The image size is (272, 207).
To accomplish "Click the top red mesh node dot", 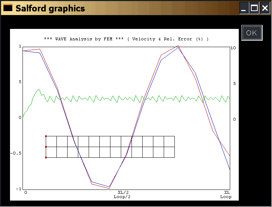I will click(x=46, y=136).
